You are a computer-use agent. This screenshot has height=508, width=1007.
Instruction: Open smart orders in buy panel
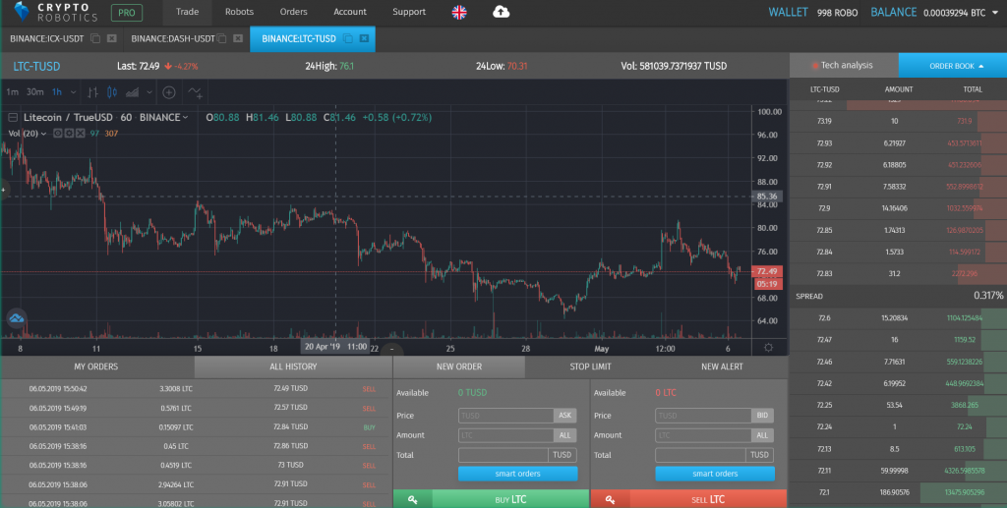pos(517,474)
